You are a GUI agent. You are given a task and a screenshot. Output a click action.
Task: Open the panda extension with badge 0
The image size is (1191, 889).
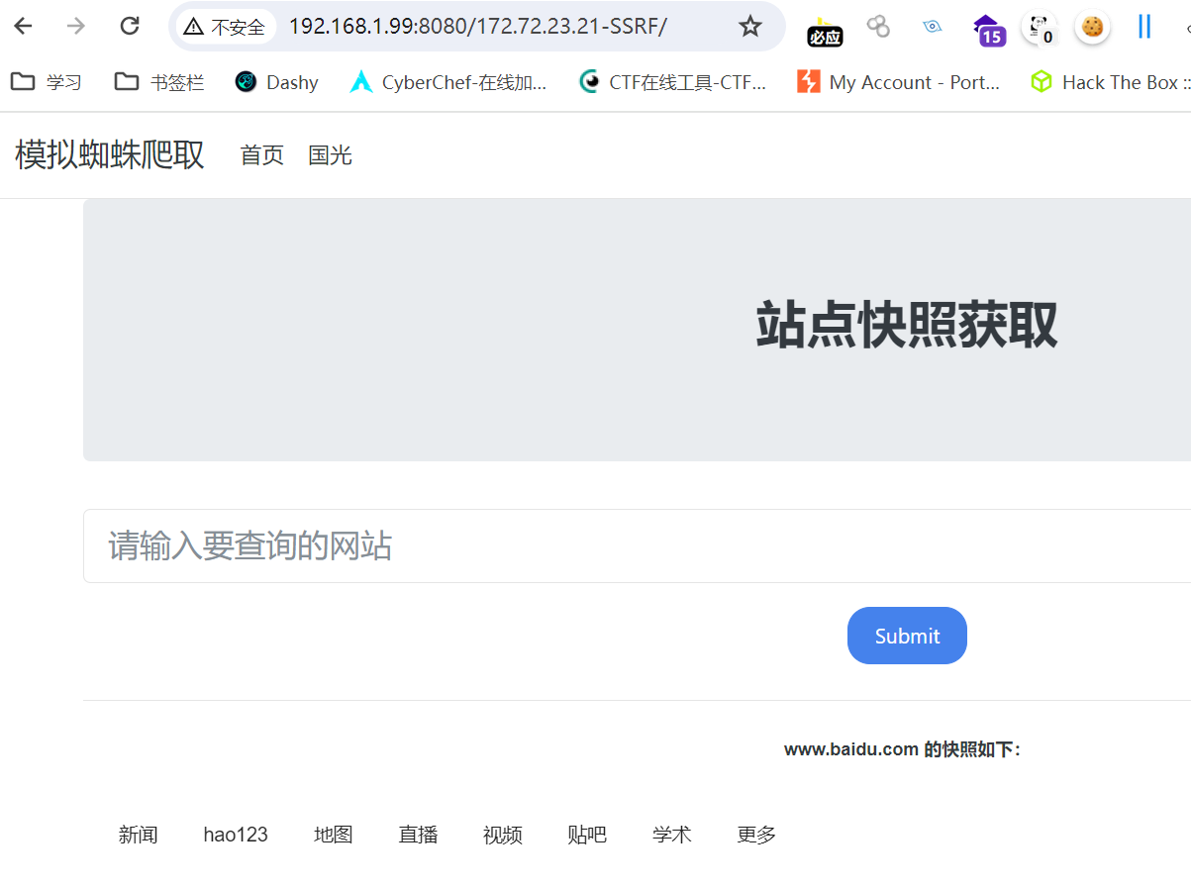[1040, 29]
